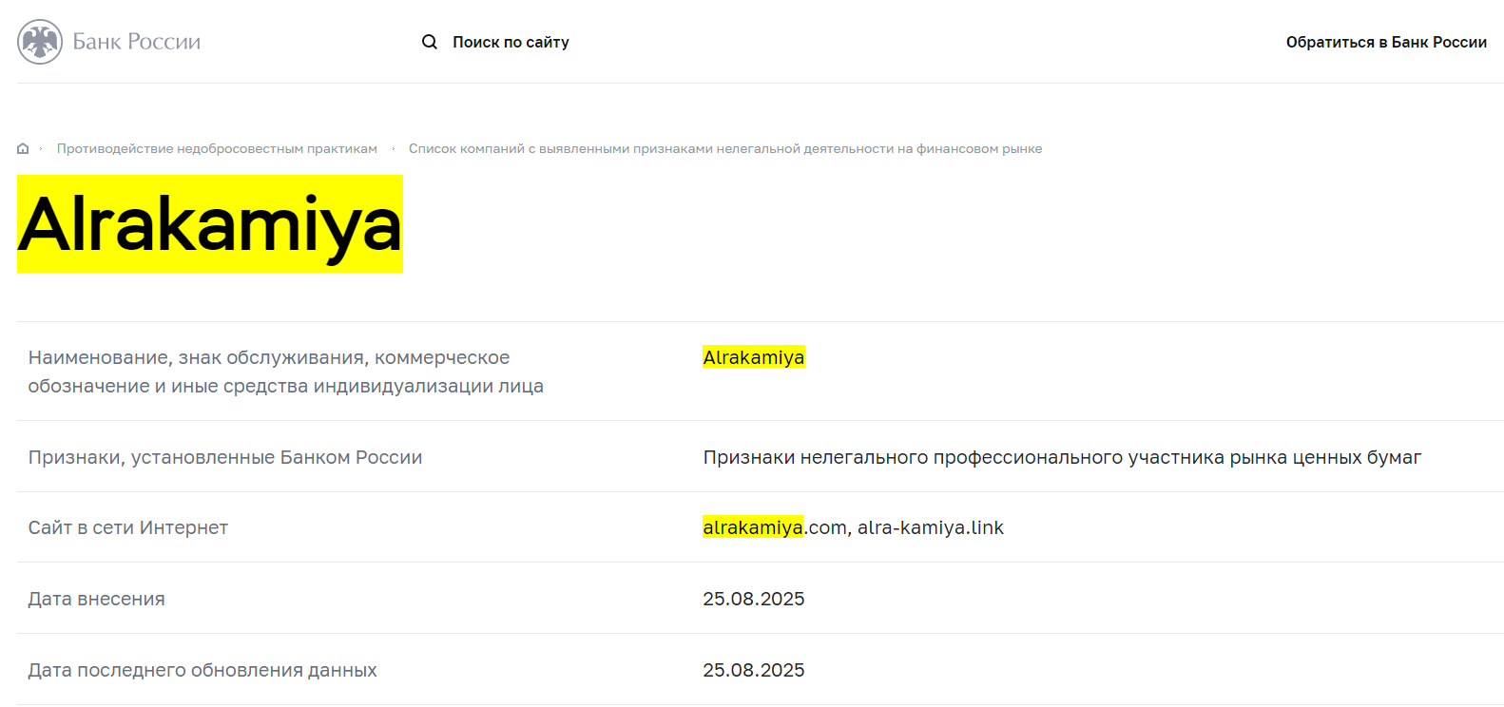This screenshot has width=1504, height=707.
Task: Click the home breadcrumb icon
Action: (x=23, y=148)
